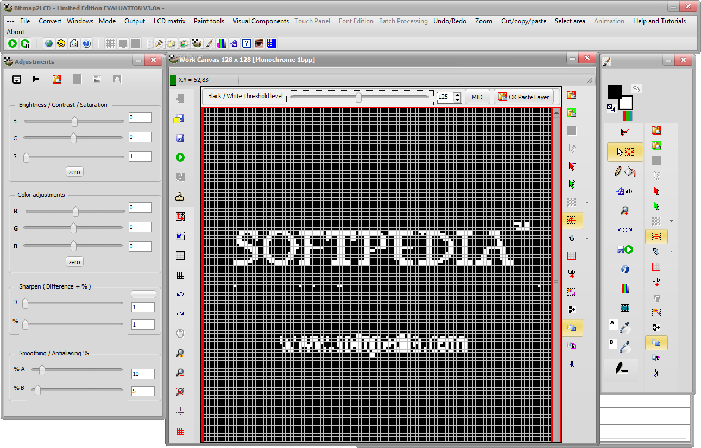Screen dimensions: 701x448
Task: Click the Black / White Threshold level slider
Action: coord(359,97)
